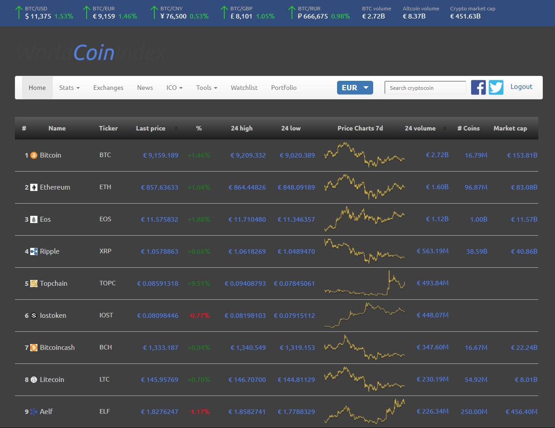
Task: Click the Iostoken coin logo icon
Action: click(34, 316)
